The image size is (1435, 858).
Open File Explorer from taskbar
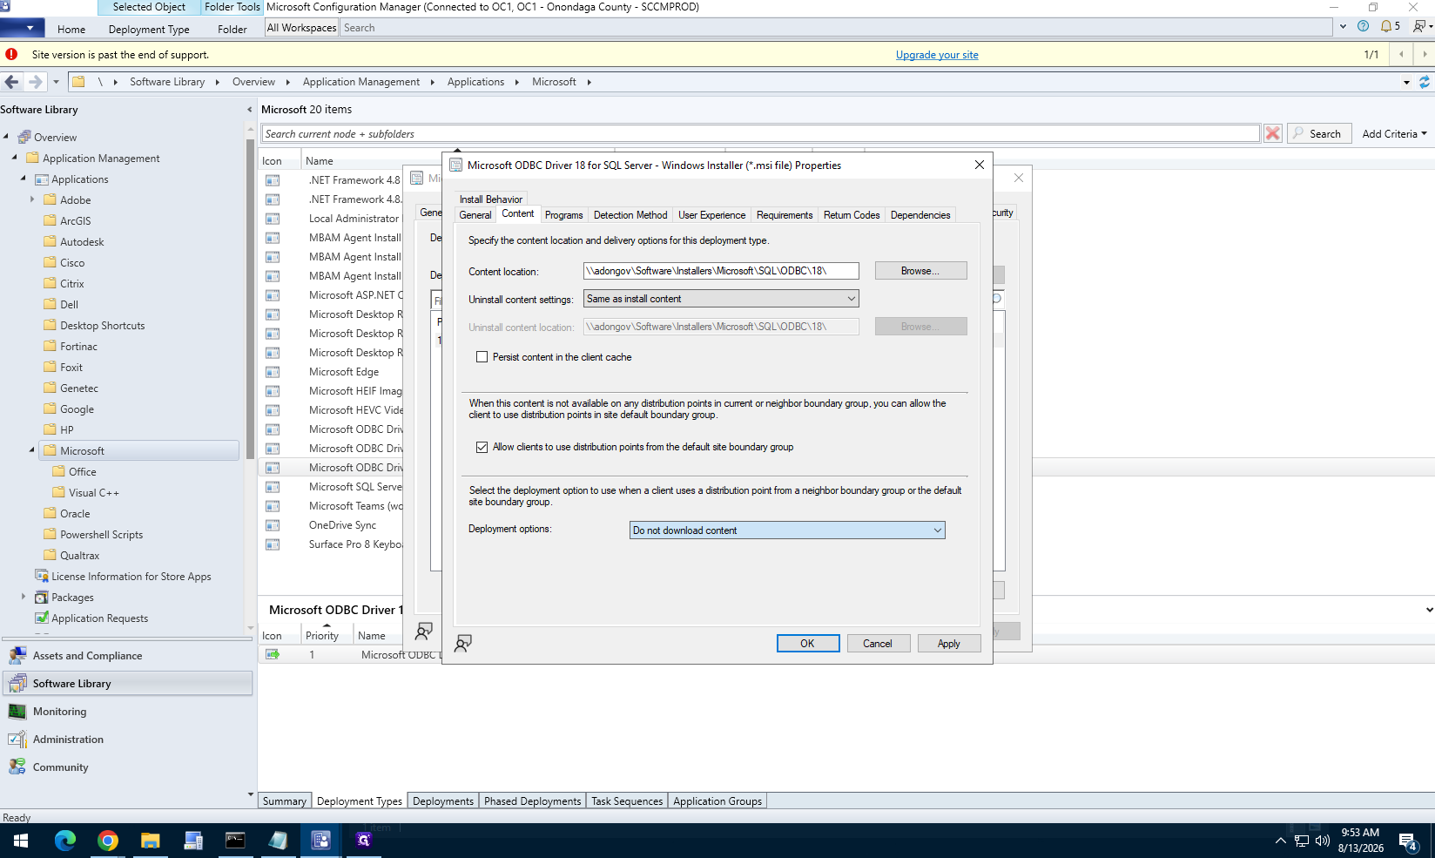tap(151, 841)
